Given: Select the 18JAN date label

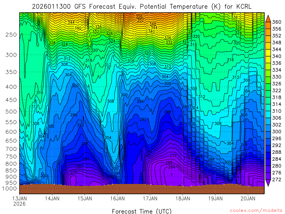Looking at the screenshot, I should [x=183, y=198].
